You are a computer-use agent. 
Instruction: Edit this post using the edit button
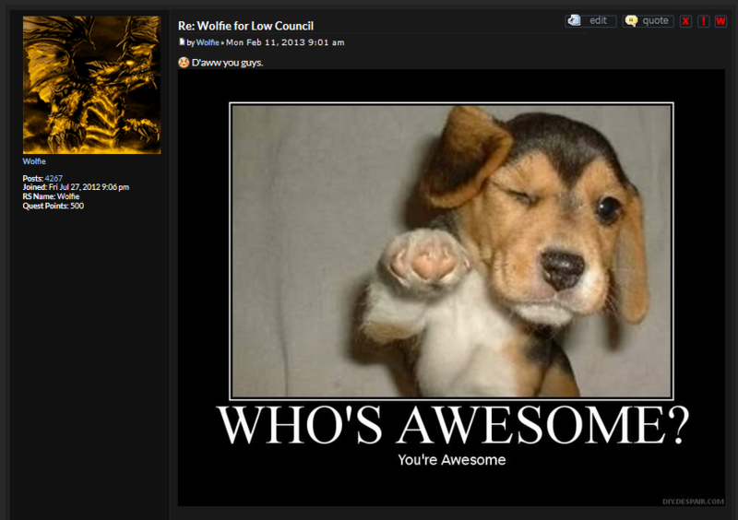tap(590, 20)
